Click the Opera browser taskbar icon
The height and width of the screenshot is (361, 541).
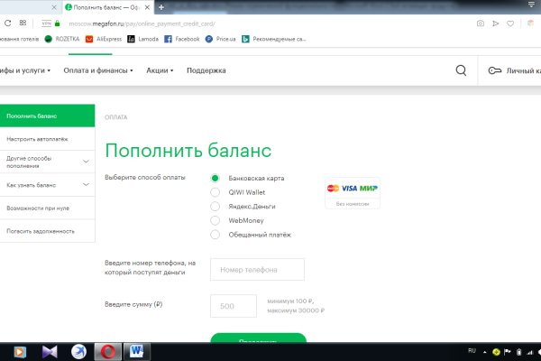(107, 350)
